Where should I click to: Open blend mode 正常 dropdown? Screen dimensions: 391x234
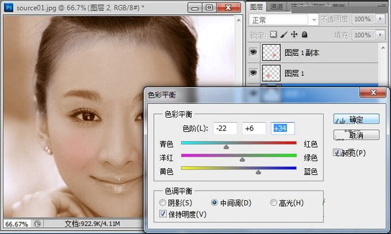click(x=314, y=19)
